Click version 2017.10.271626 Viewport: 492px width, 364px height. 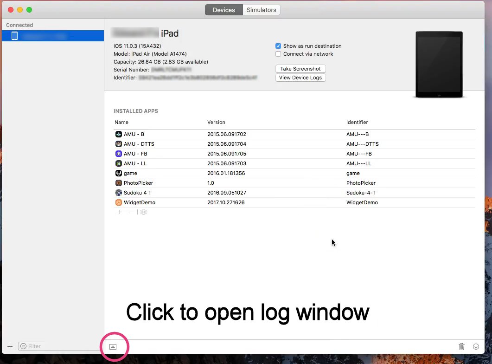(226, 202)
